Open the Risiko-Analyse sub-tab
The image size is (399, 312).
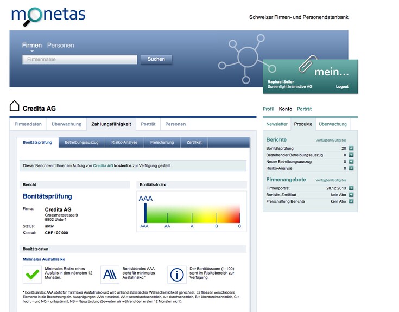(x=124, y=142)
